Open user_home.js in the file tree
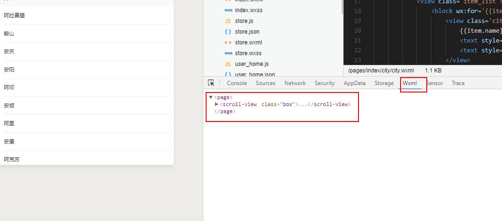This screenshot has width=502, height=221. pyautogui.click(x=251, y=64)
